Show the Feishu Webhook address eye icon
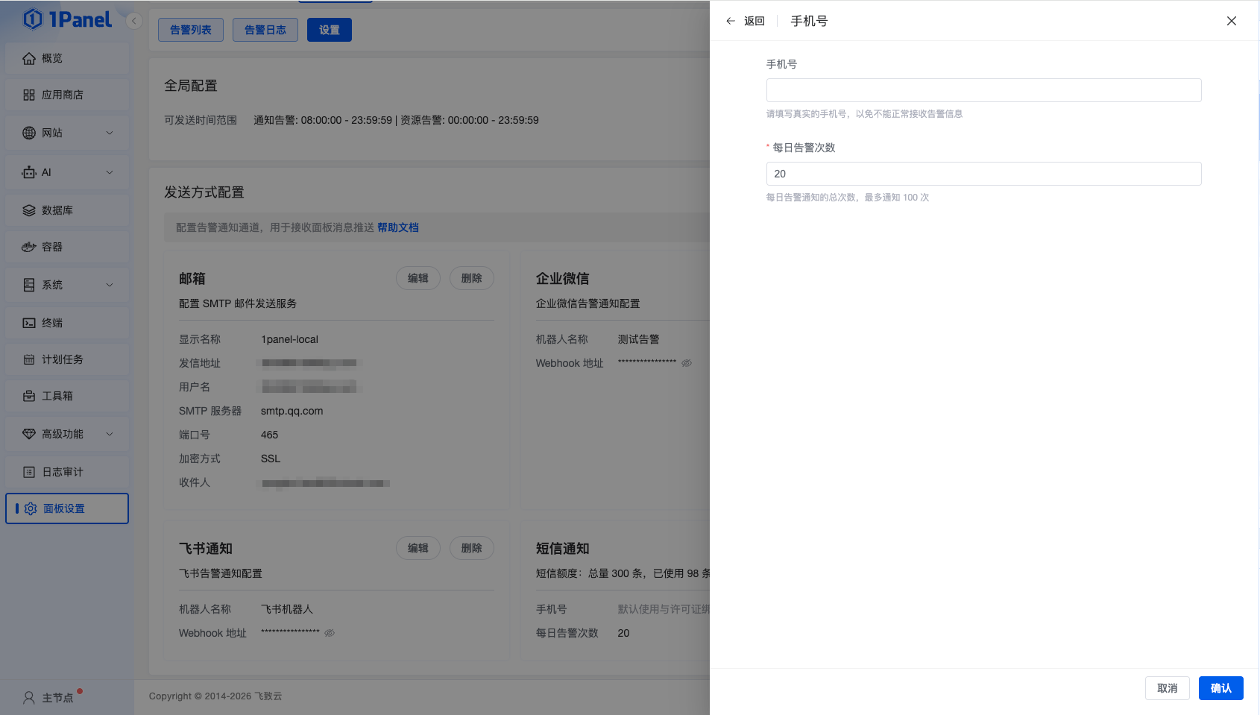The height and width of the screenshot is (715, 1260). click(x=330, y=633)
